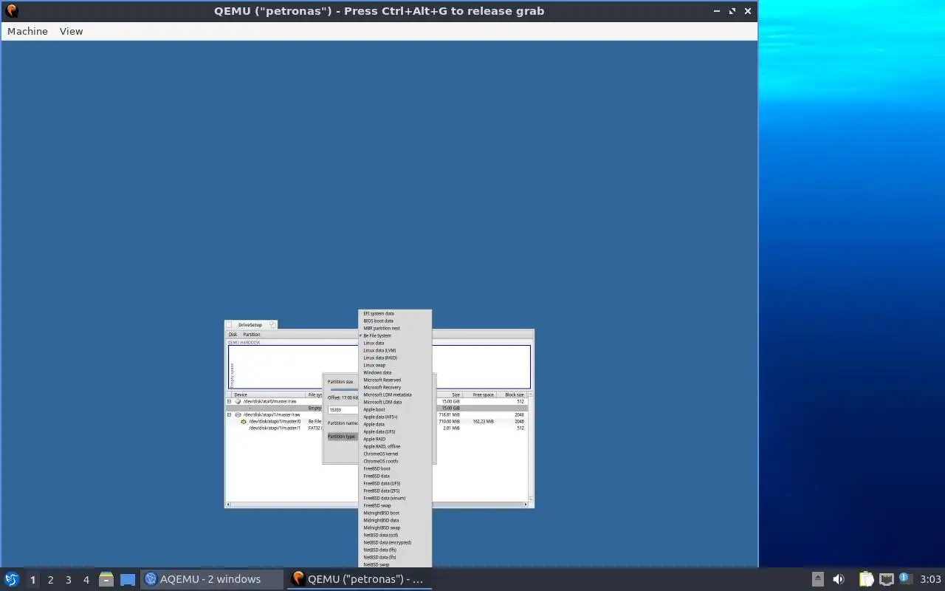Choose MBR partition nest type

[x=395, y=328]
